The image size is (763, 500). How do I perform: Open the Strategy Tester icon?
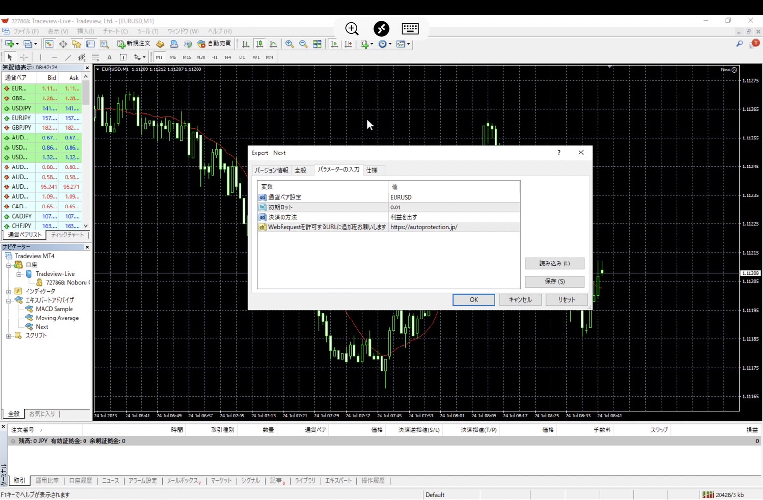(104, 44)
